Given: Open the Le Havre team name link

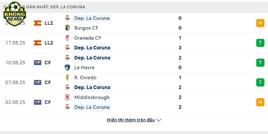Looking at the screenshot, I should pos(84,68).
